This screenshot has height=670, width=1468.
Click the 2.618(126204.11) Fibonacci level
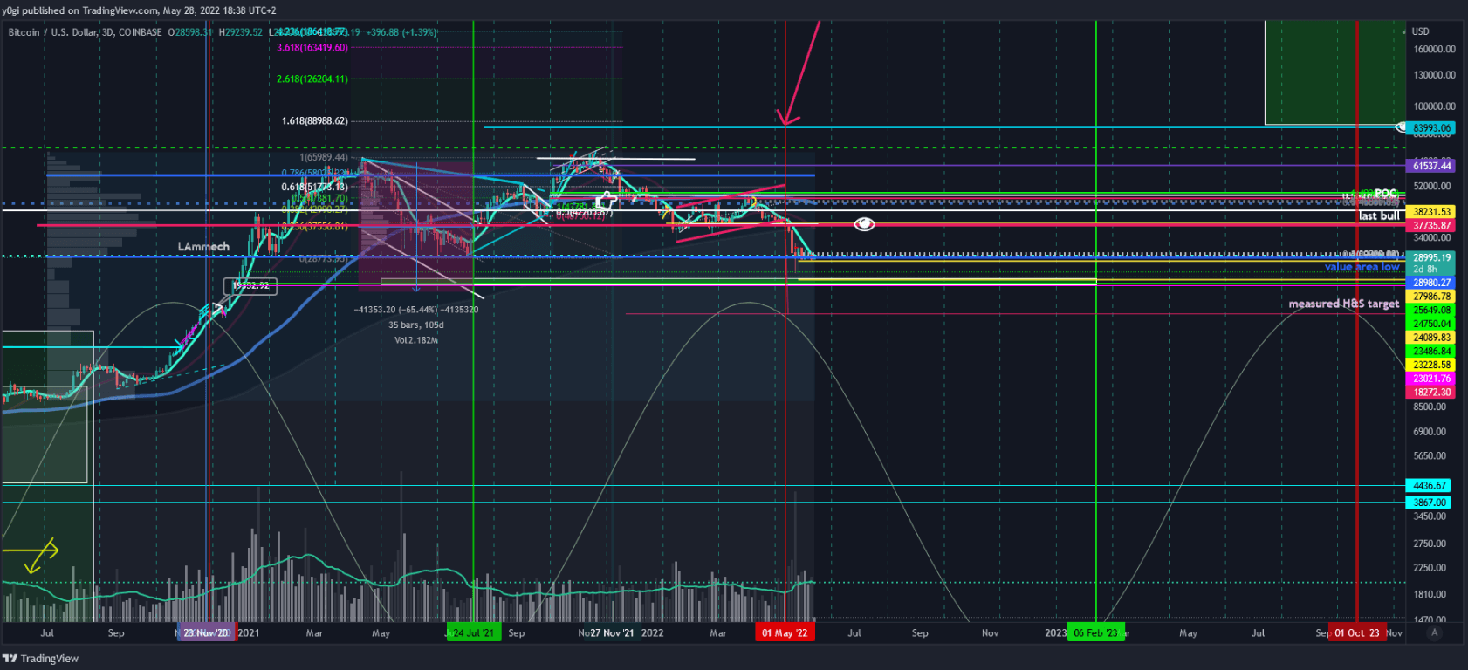[x=312, y=79]
